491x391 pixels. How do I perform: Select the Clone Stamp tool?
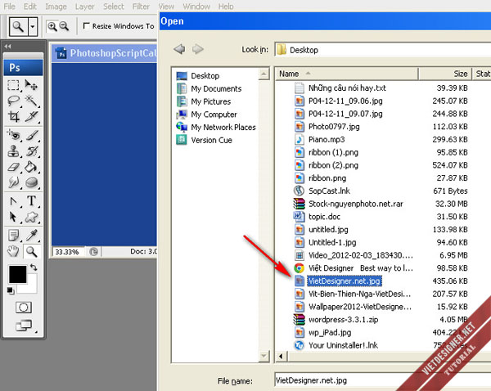13,151
